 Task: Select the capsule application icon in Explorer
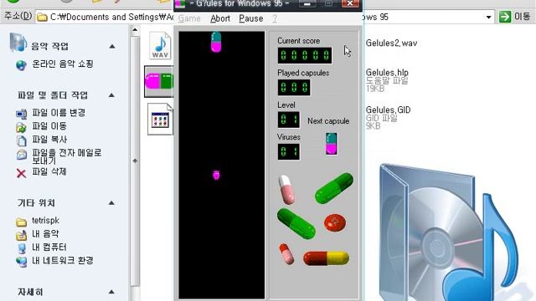pyautogui.click(x=159, y=82)
